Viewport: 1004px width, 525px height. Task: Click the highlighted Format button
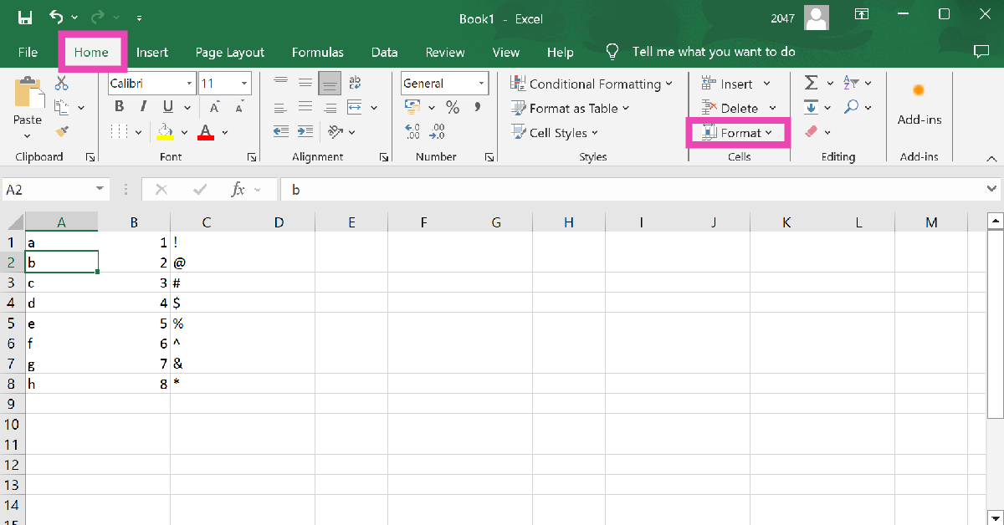click(739, 132)
